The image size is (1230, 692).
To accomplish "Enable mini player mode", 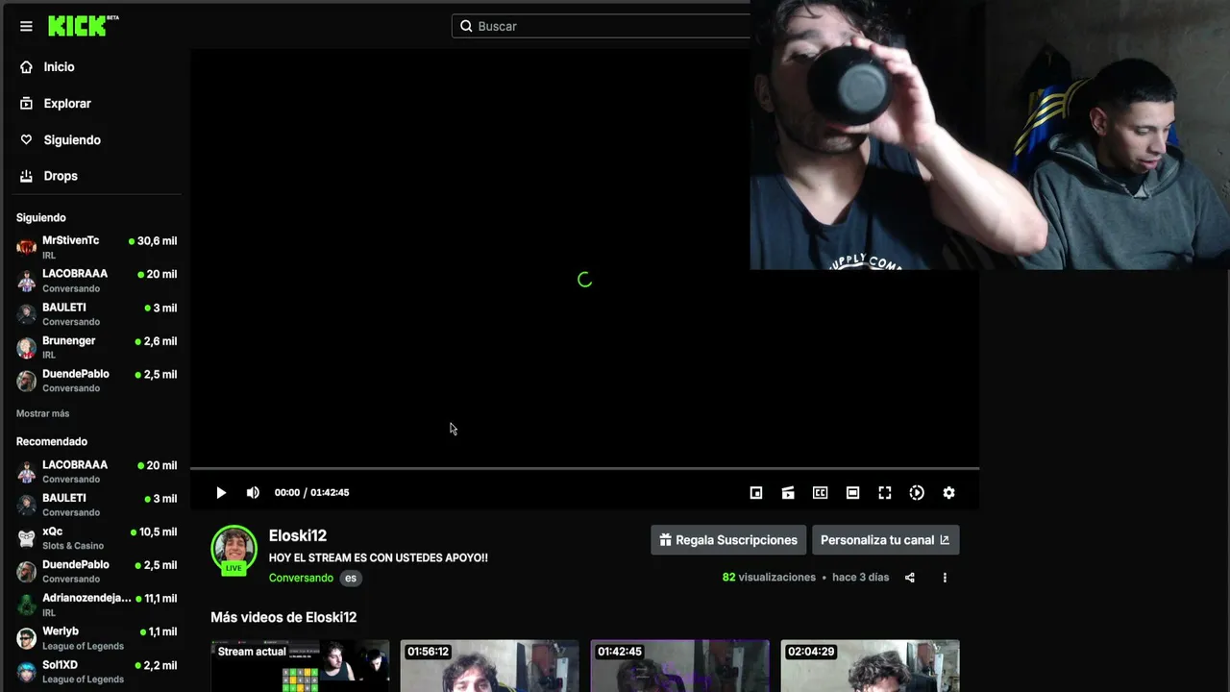I will tap(756, 493).
